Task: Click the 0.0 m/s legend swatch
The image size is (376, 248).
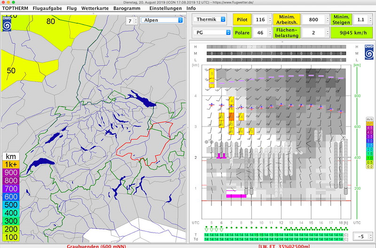Action: [x=369, y=167]
